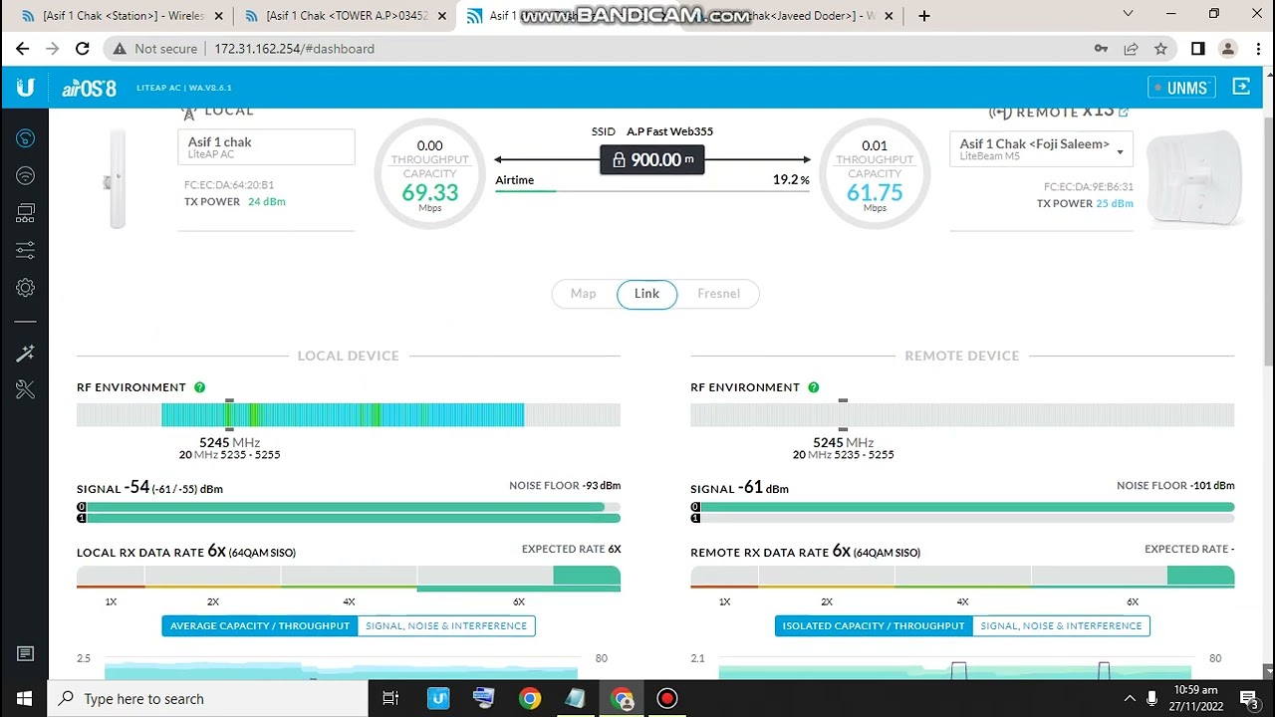Reload the browser page
The width and height of the screenshot is (1275, 717).
pyautogui.click(x=83, y=49)
